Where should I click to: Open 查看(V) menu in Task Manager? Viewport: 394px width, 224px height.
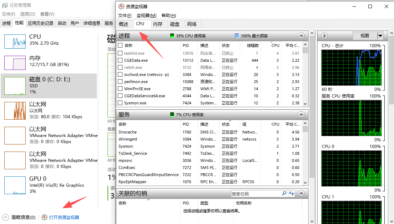click(47, 14)
